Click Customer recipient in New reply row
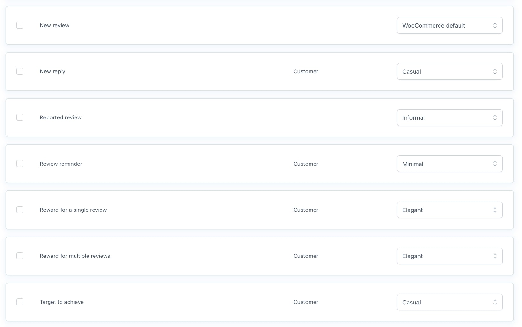The image size is (522, 327). coord(306,71)
